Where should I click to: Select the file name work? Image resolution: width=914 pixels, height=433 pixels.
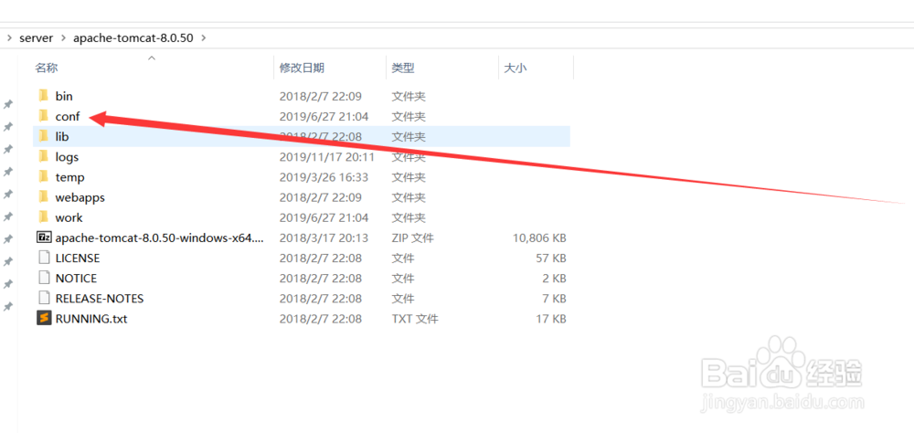coord(69,218)
